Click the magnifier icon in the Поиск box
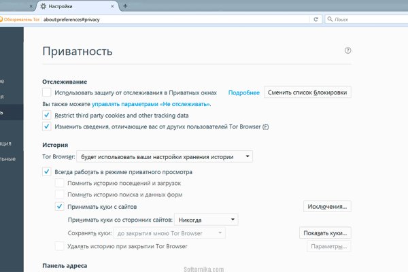 [331, 20]
